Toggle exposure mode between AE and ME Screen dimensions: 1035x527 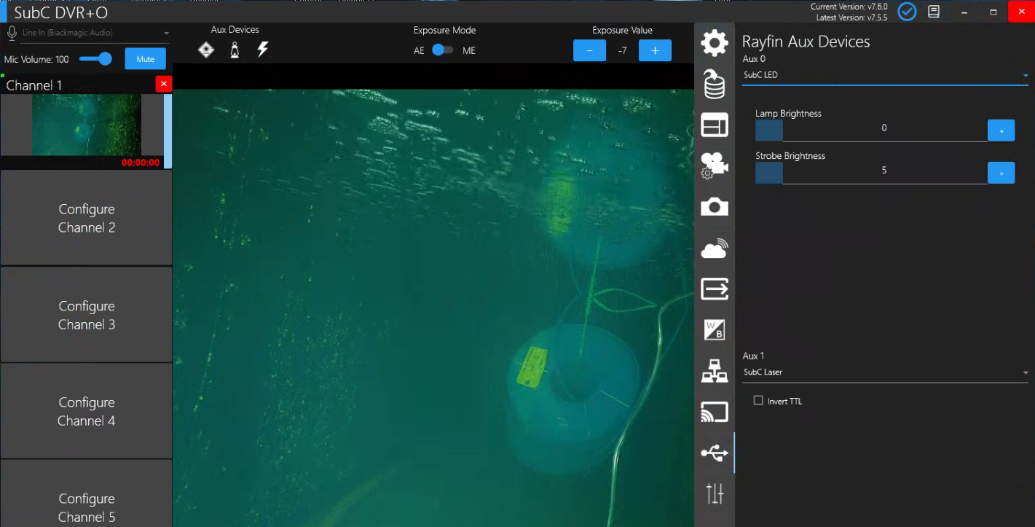point(442,50)
